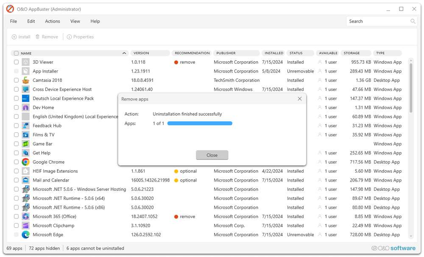Click the Dev Home app icon

[x=26, y=107]
